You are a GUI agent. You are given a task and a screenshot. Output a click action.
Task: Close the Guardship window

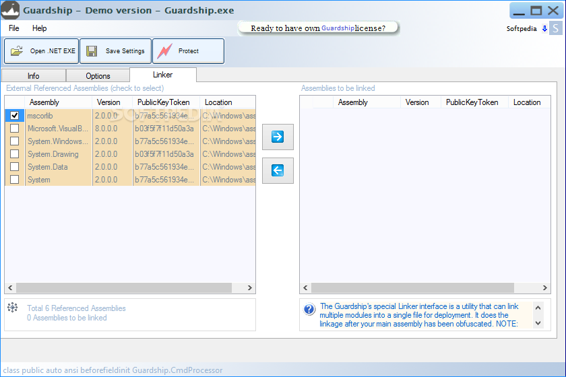pos(553,11)
